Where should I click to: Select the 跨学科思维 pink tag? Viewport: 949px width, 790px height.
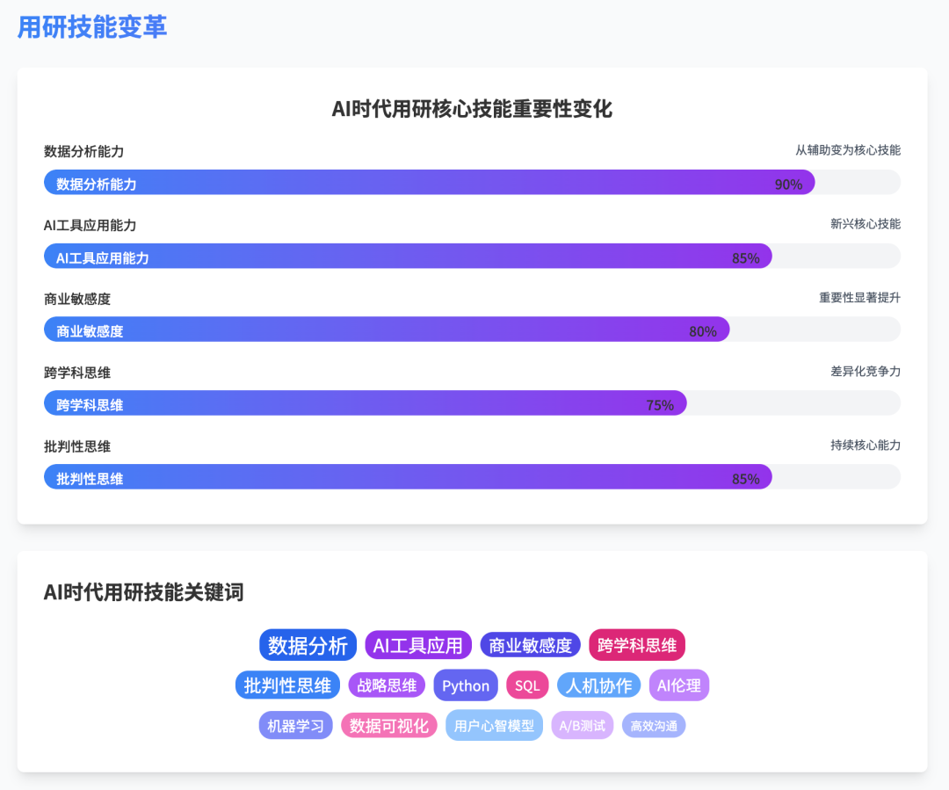tap(637, 645)
